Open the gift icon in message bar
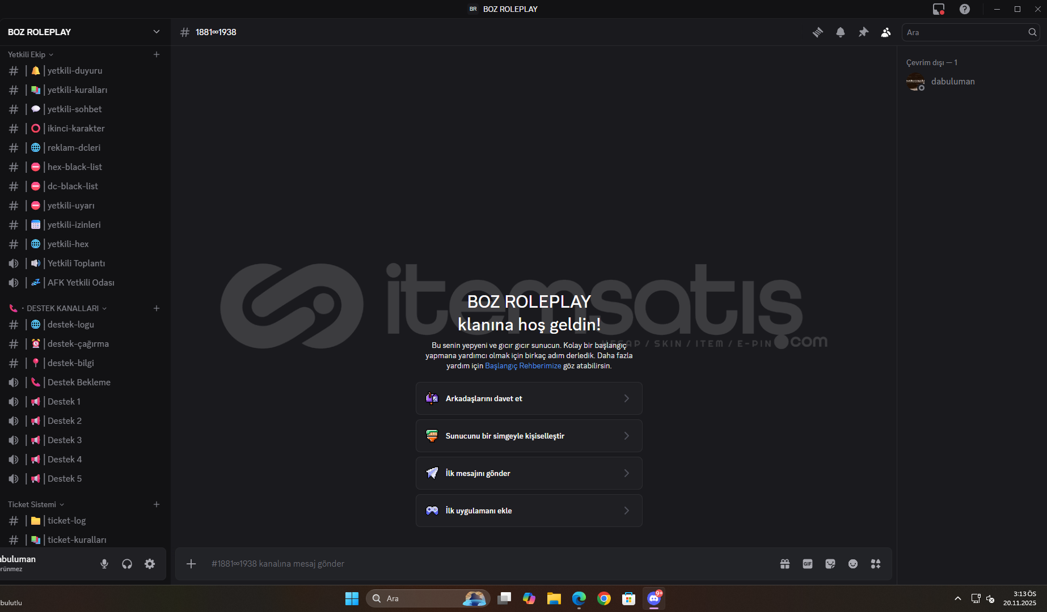 coord(785,564)
